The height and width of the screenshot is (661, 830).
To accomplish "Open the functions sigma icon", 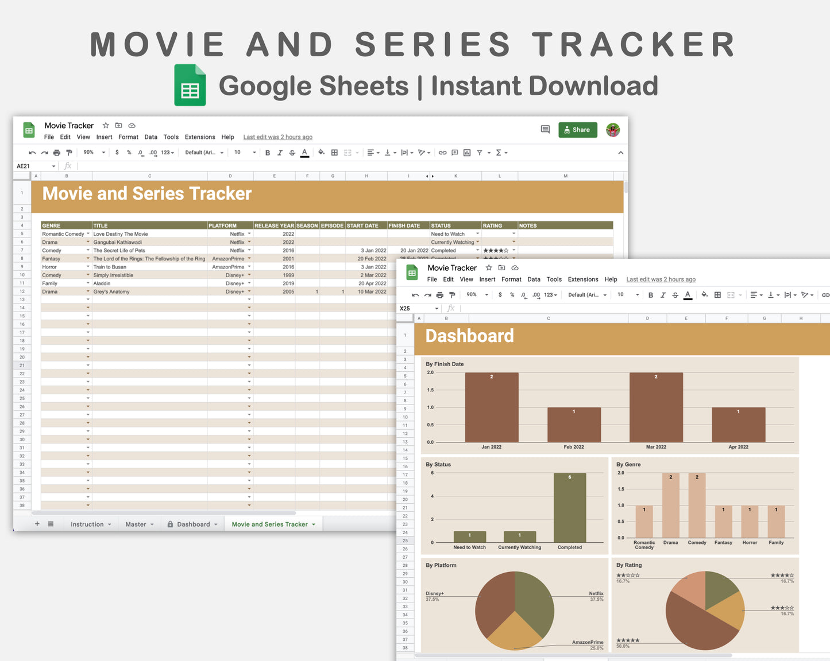I will [x=499, y=153].
